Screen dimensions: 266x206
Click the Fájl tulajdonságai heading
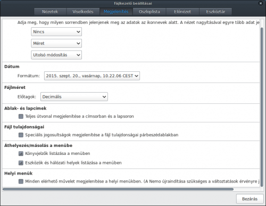pos(24,127)
